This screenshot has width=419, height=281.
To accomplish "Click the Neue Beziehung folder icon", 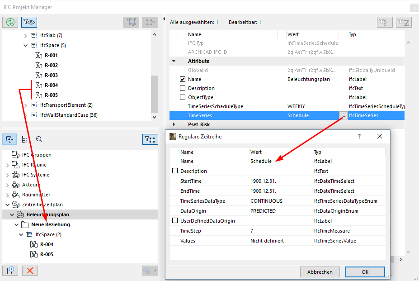I will coord(25,224).
